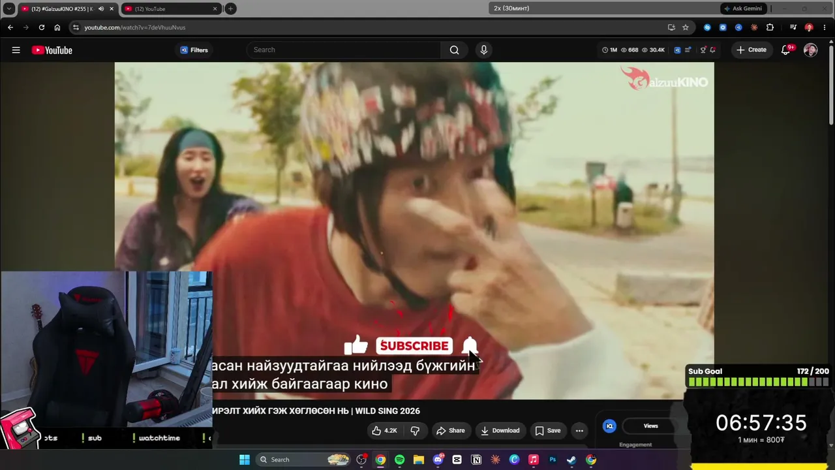Open the Create button
835x470 pixels.
pos(751,50)
